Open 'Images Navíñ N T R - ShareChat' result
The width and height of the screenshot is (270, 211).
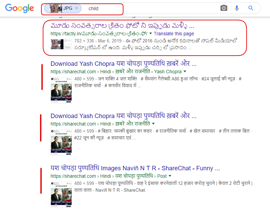(x=135, y=168)
